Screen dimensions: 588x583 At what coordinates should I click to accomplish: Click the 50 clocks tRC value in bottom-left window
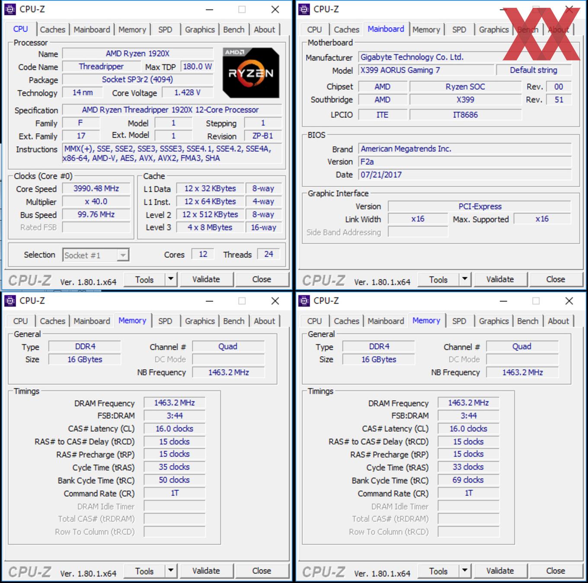[x=174, y=480]
